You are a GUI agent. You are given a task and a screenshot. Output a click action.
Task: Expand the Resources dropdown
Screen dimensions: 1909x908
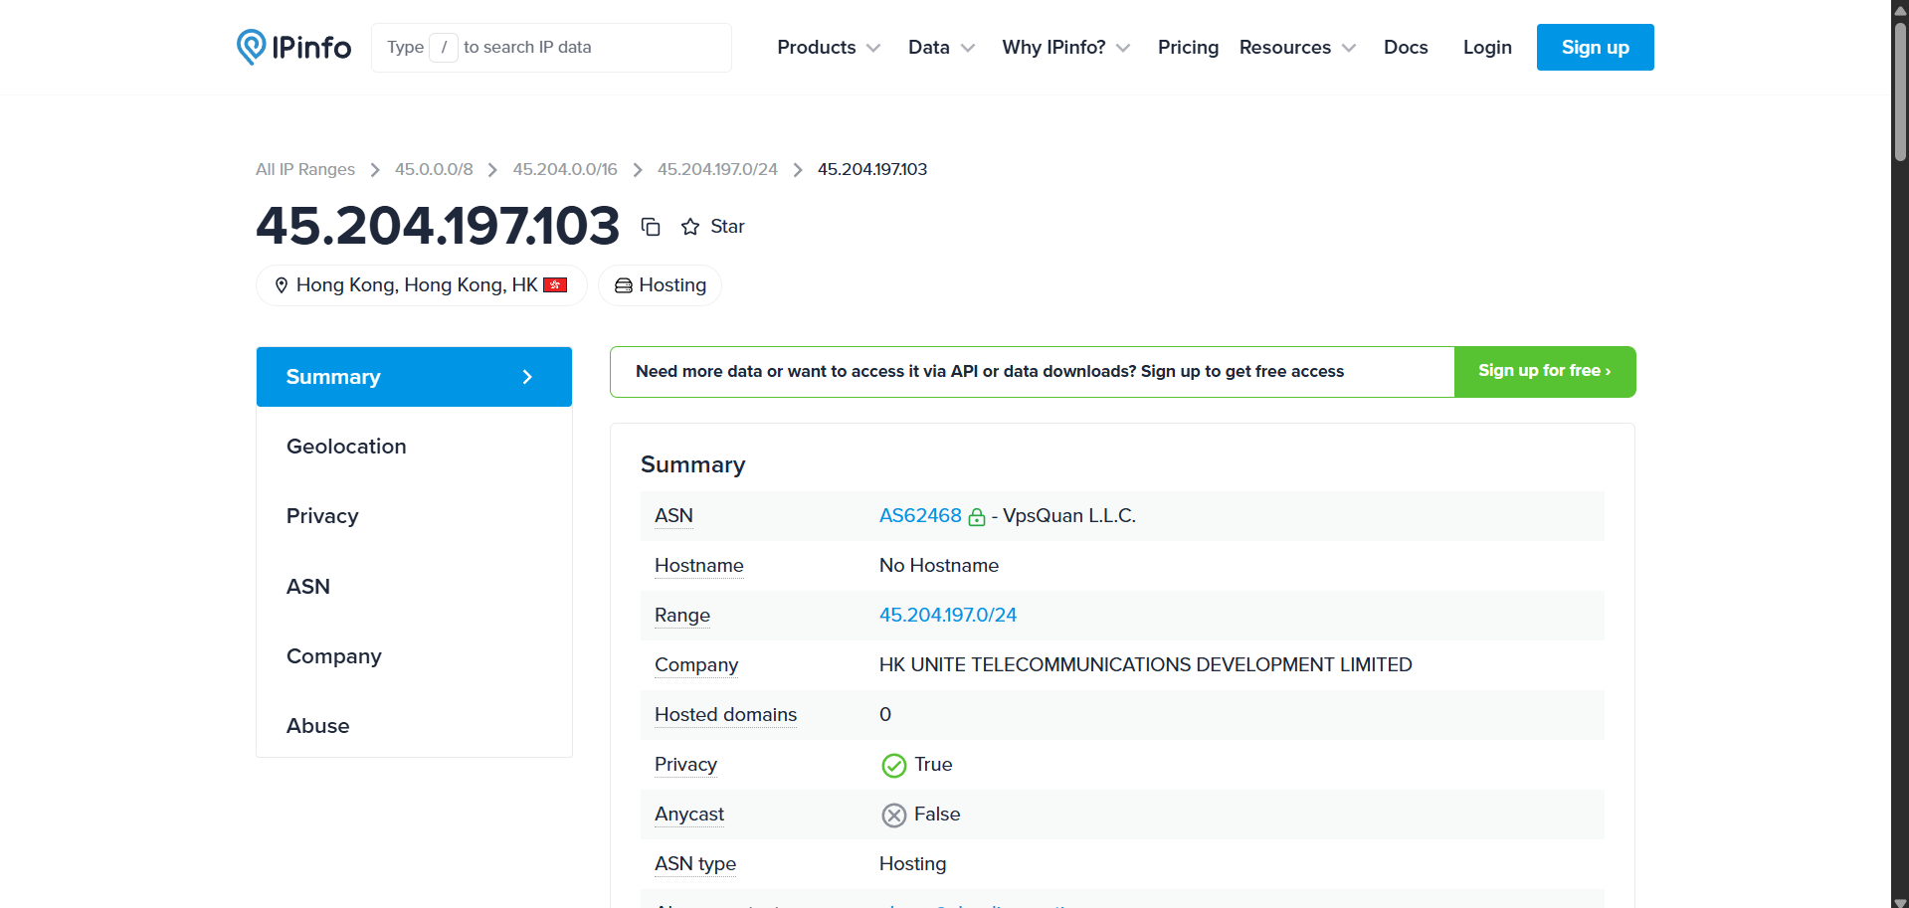tap(1297, 47)
